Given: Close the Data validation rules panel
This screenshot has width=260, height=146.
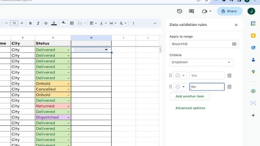Looking at the screenshot, I should tap(236, 25).
